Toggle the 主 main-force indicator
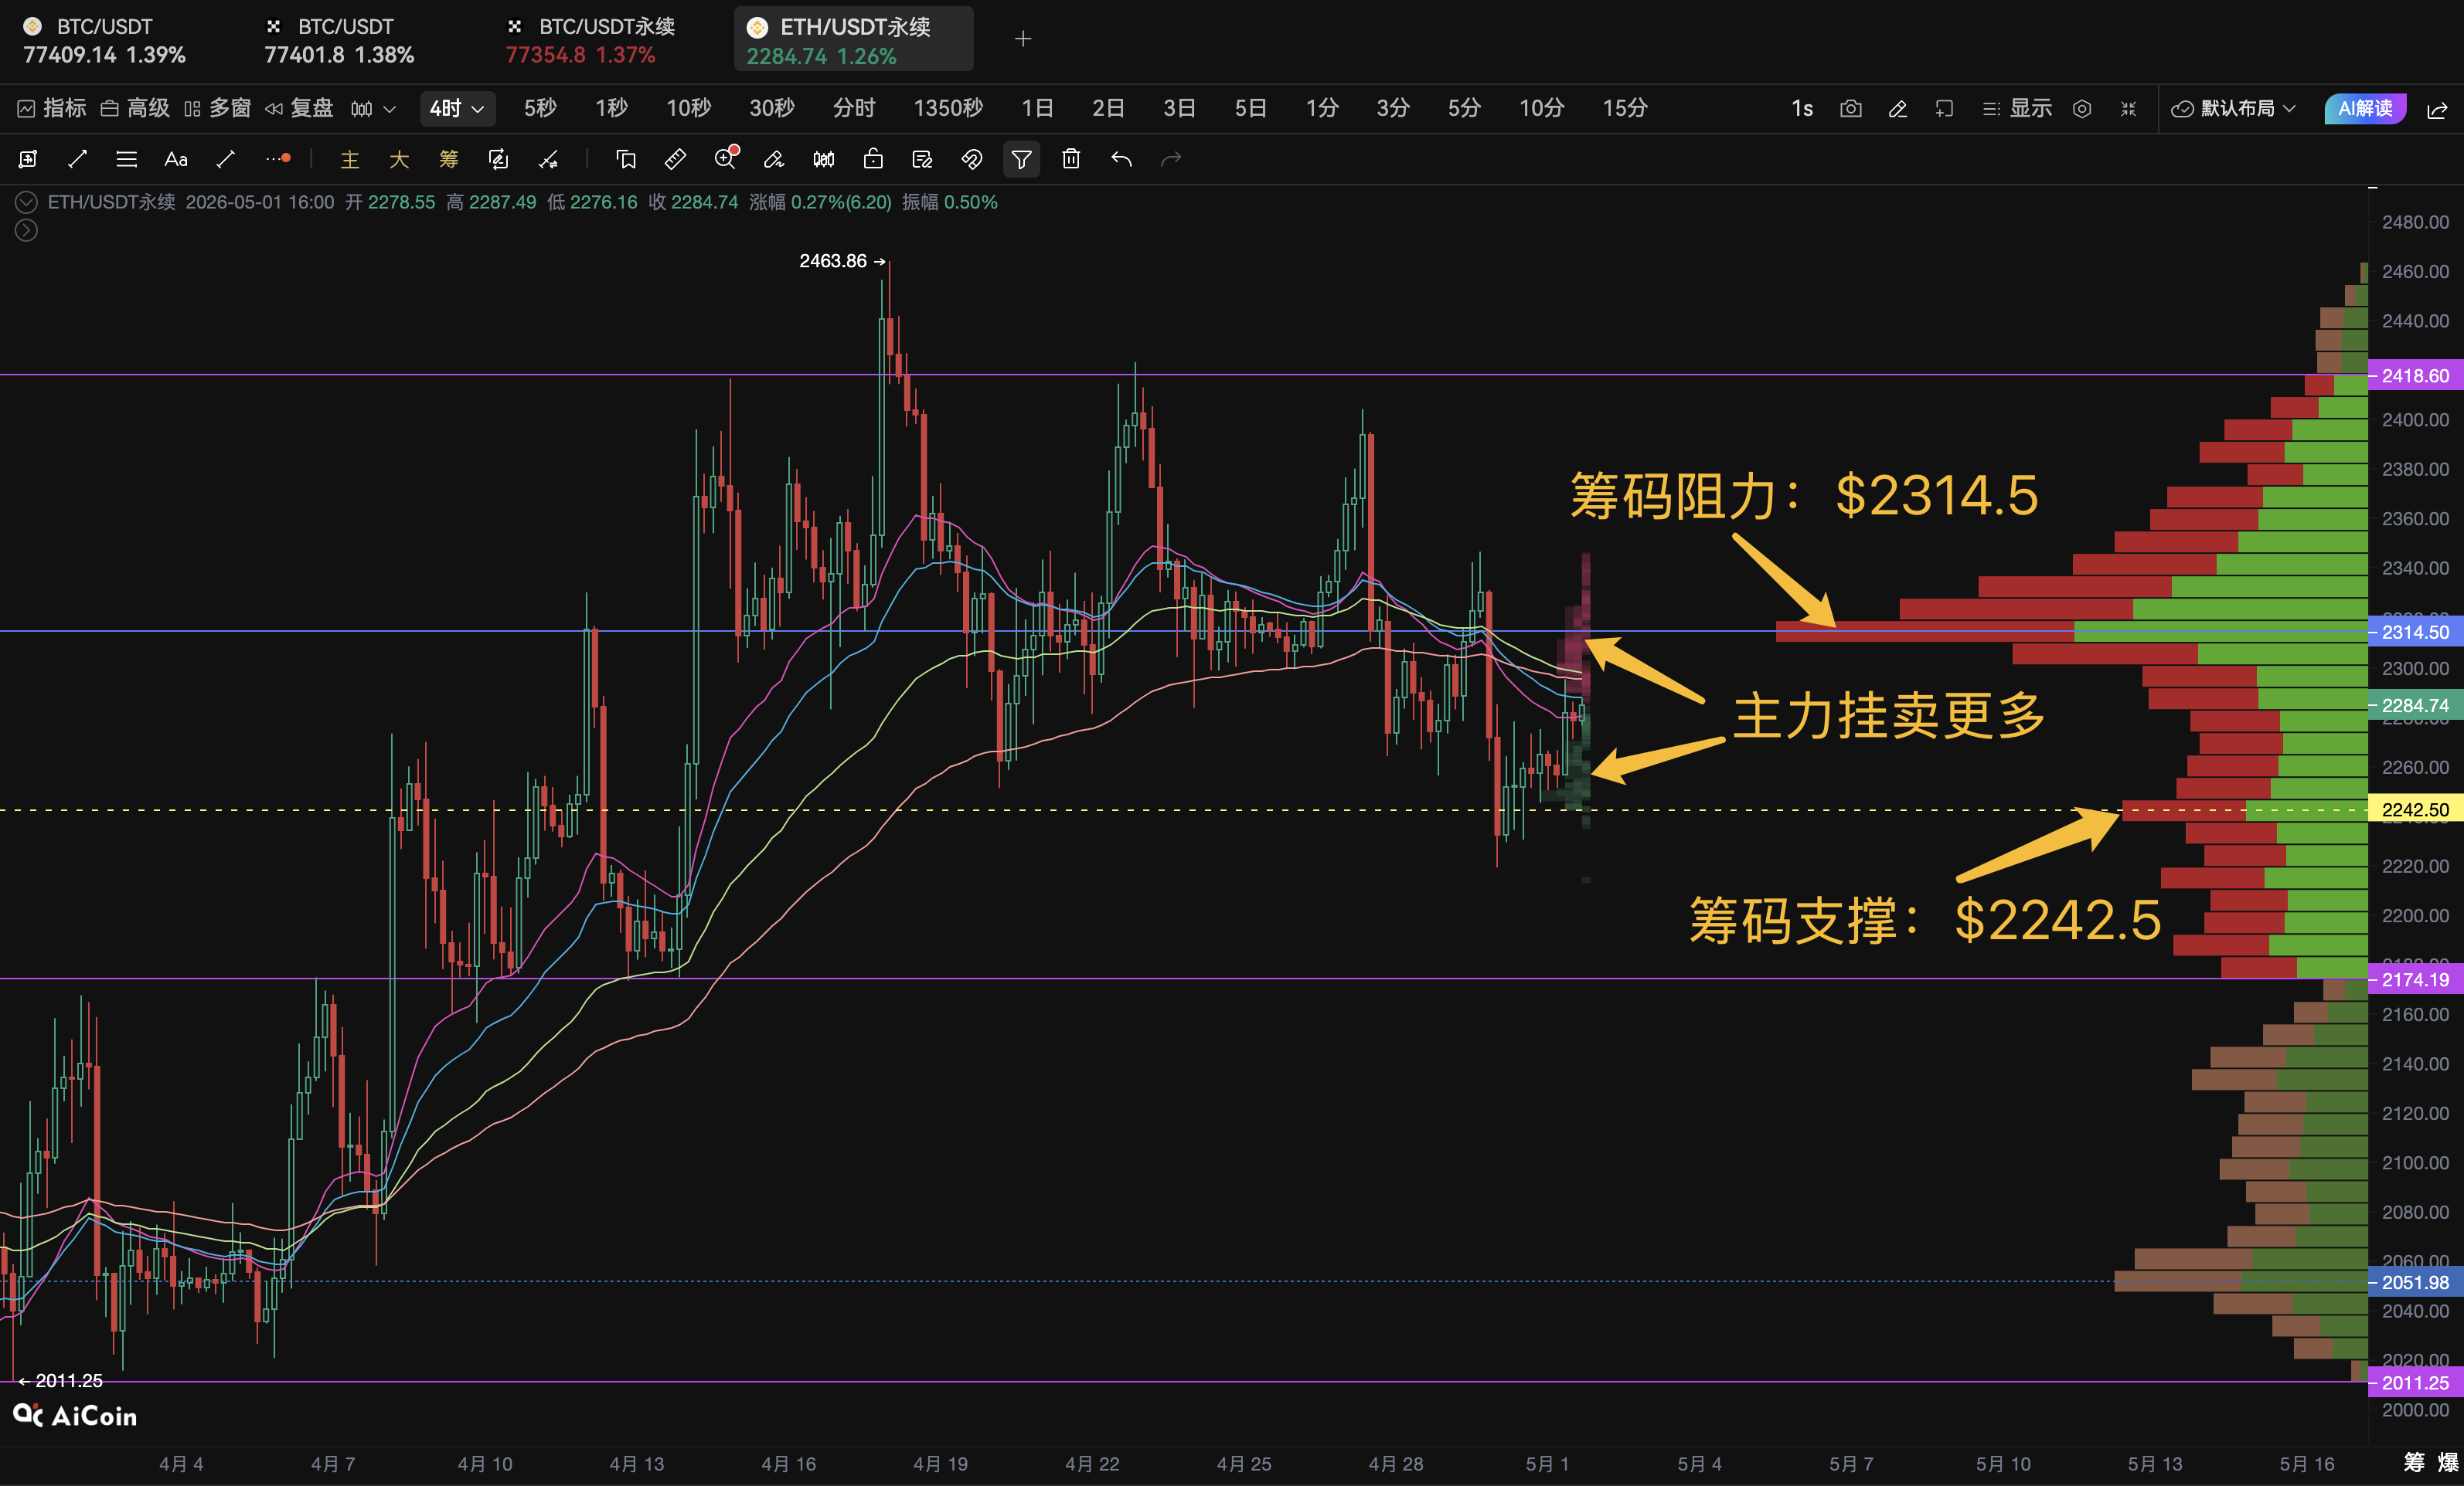The width and height of the screenshot is (2464, 1486). coord(349,159)
